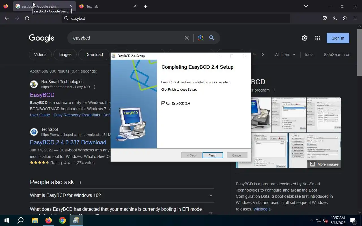The image size is (362, 226).
Task: Open the EasyBCD neosmart result link
Action: coord(42,95)
